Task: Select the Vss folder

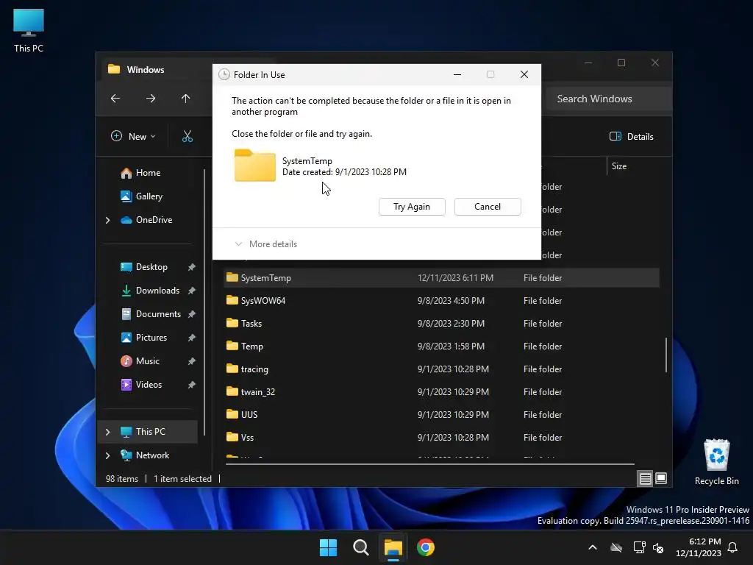Action: pos(441,438)
